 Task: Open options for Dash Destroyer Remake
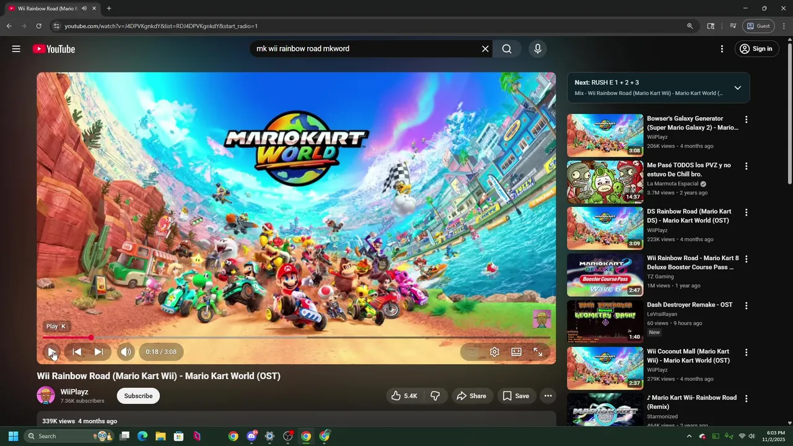pos(746,305)
